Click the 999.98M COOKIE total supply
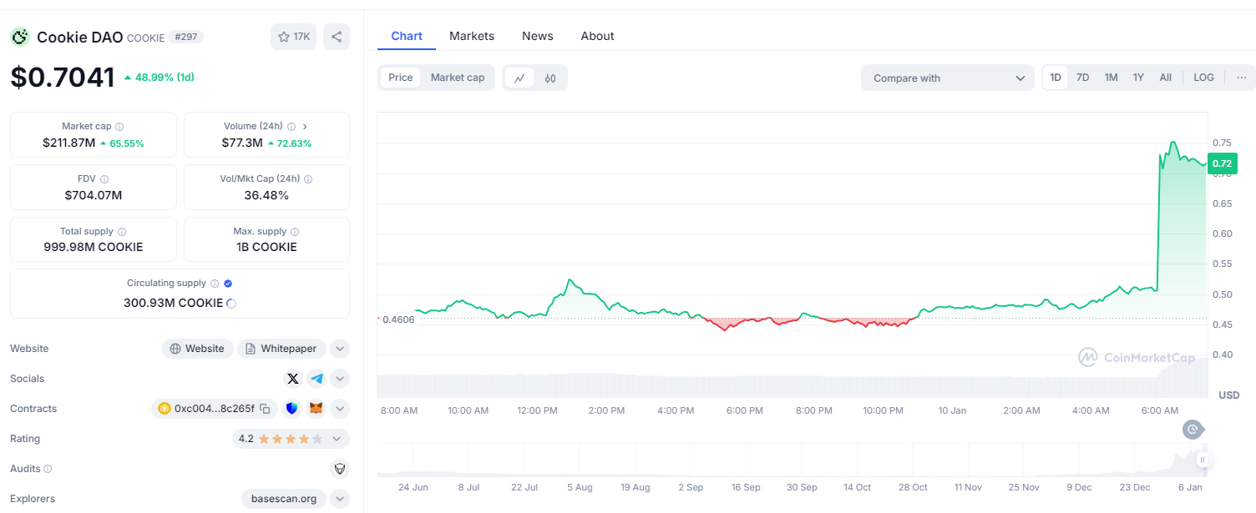Viewport: 1256px width, 513px height. pos(94,247)
